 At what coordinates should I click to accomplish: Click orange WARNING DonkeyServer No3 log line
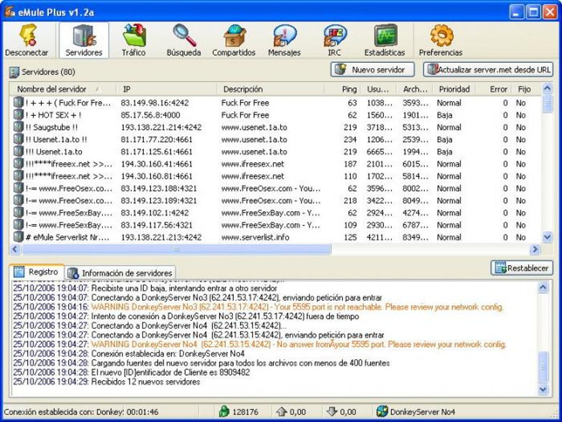[x=258, y=307]
